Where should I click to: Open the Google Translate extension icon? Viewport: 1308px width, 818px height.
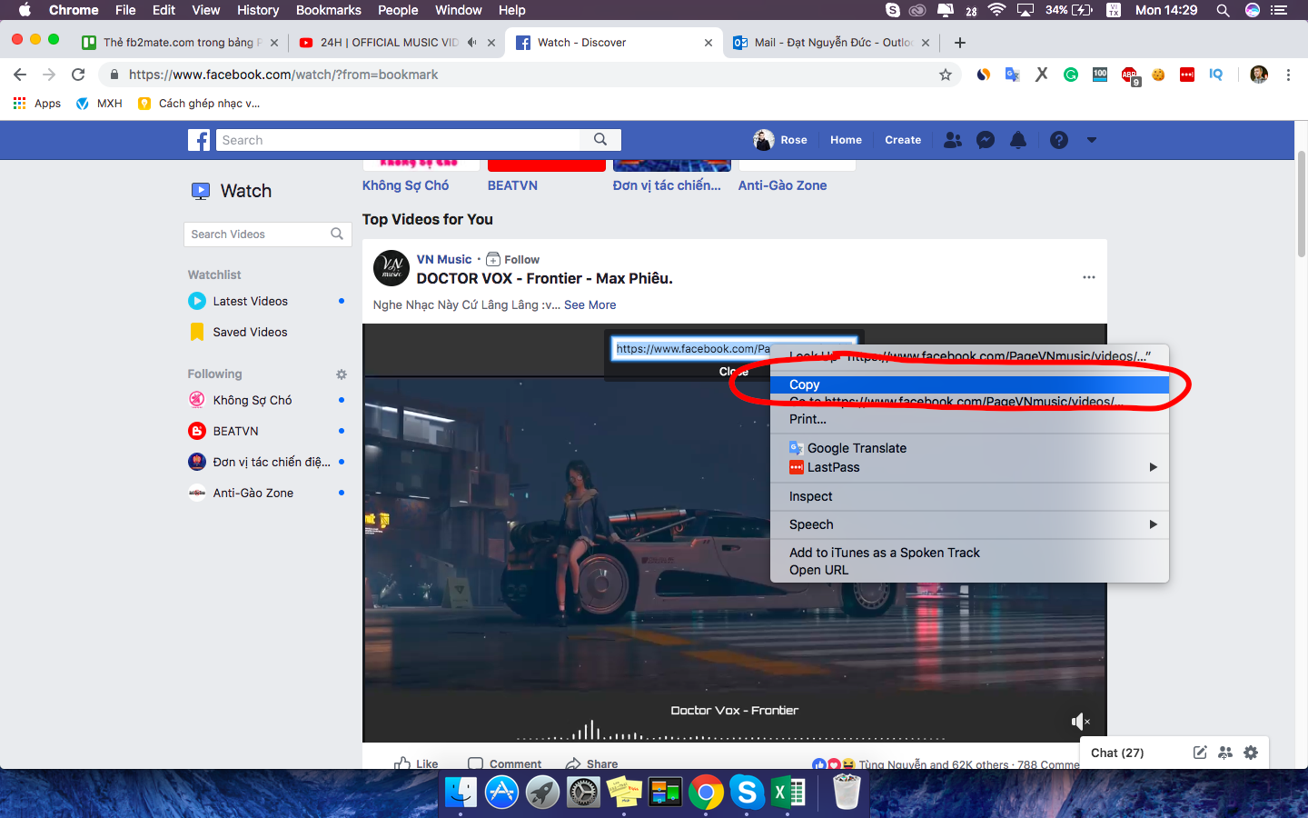point(1012,75)
